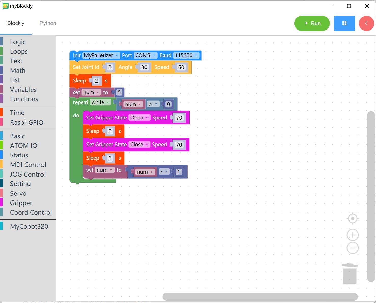Click Speed value 70 in Open gripper block

click(x=179, y=118)
